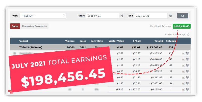Click the Start date field 2021-07-01
The height and width of the screenshot is (102, 202).
pyautogui.click(x=102, y=16)
